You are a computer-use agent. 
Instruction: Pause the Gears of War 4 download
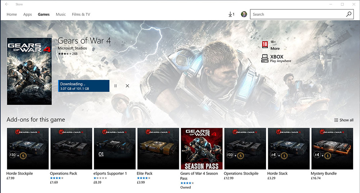116,86
